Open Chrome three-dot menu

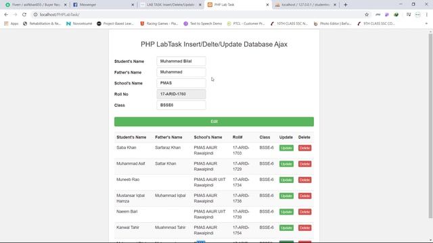coord(427,15)
